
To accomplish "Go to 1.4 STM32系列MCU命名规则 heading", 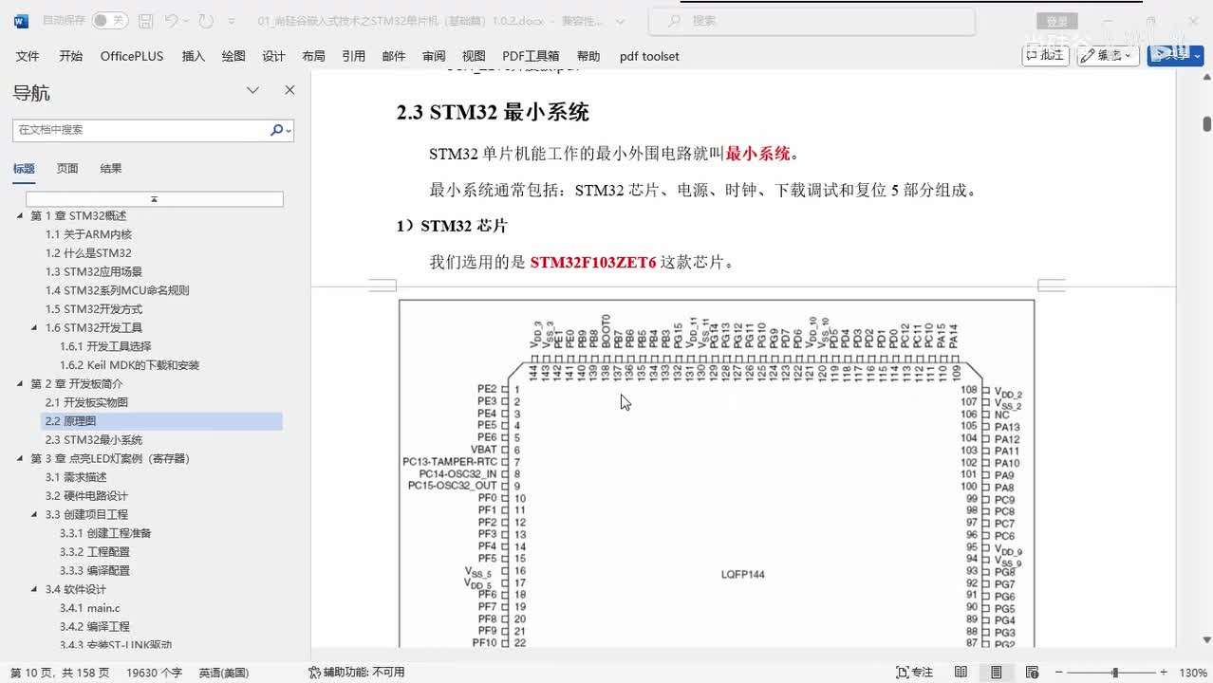I will 117,290.
